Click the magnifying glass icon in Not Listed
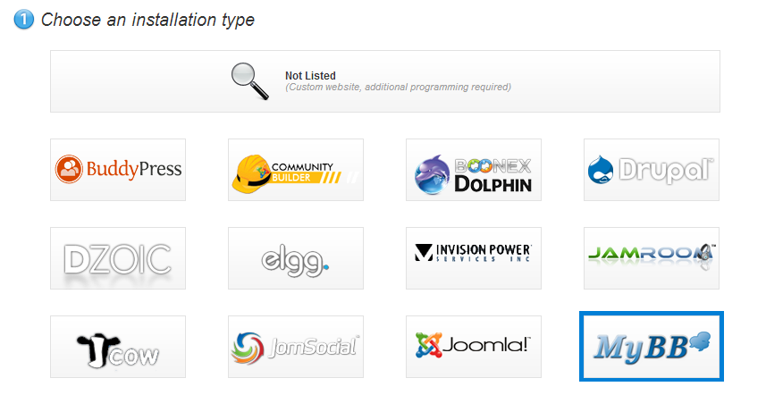The height and width of the screenshot is (395, 766). 250,81
